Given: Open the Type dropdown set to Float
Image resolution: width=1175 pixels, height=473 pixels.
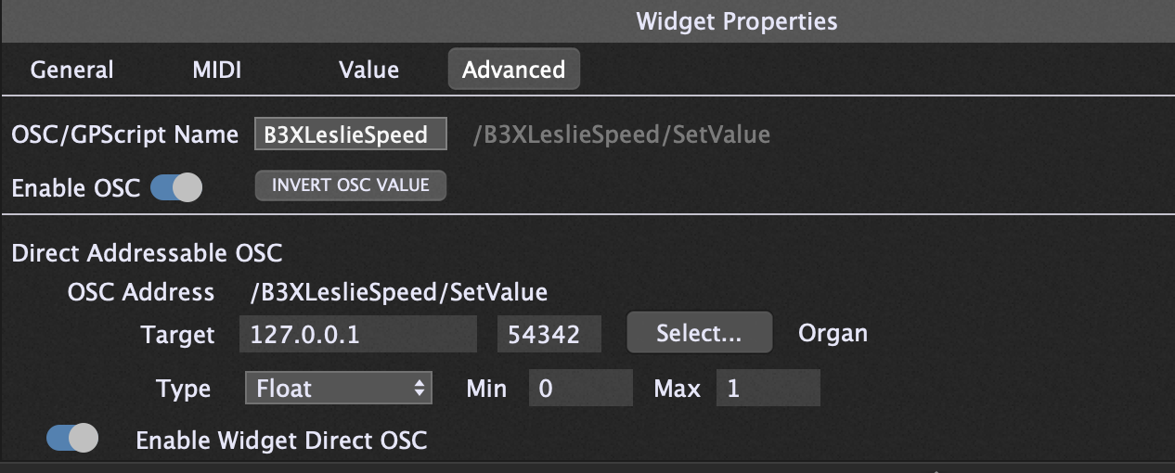Looking at the screenshot, I should 339,388.
